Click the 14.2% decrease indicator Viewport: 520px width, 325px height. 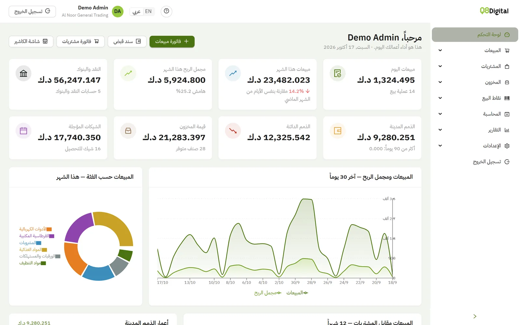coord(299,91)
